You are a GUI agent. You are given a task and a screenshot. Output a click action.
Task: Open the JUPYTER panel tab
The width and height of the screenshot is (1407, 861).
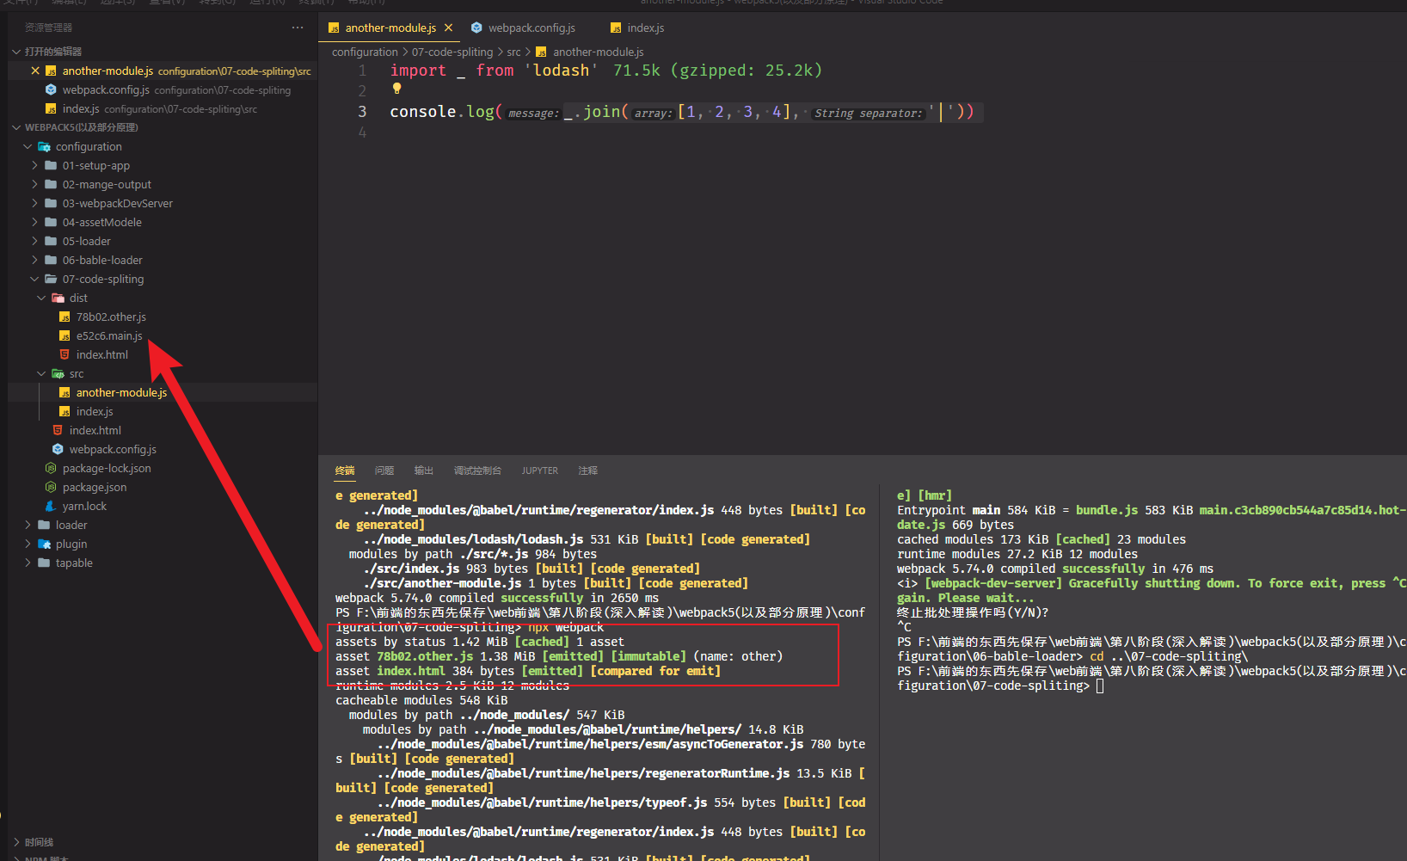tap(539, 470)
